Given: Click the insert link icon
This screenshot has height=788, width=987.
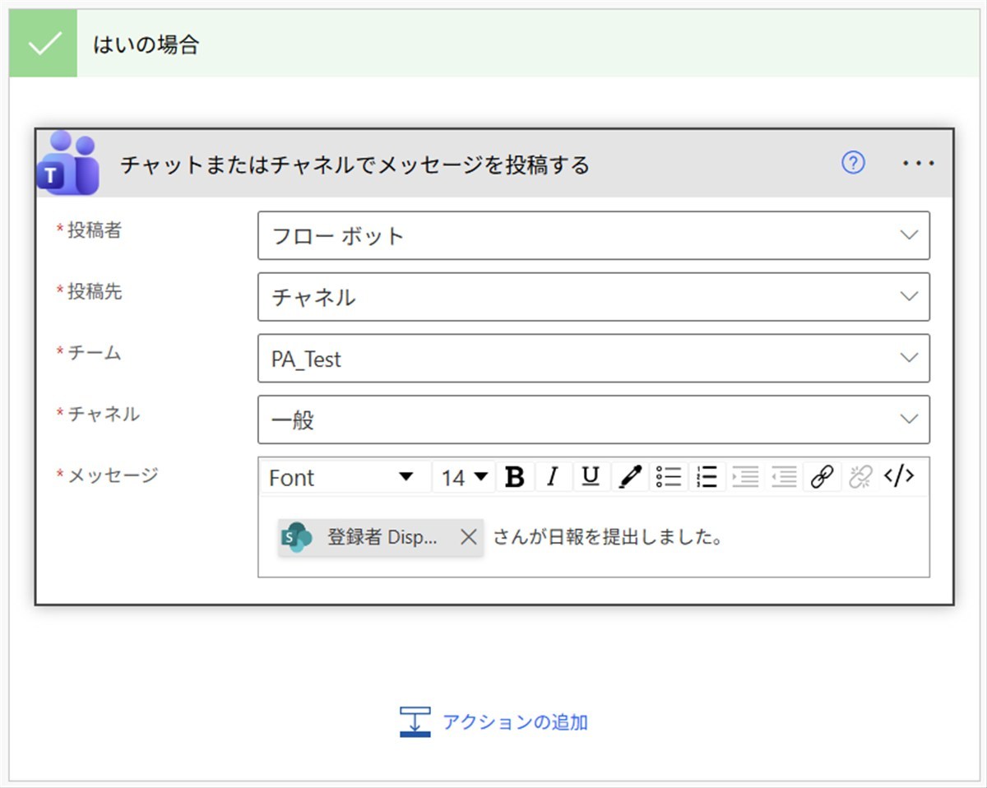Looking at the screenshot, I should coord(822,477).
